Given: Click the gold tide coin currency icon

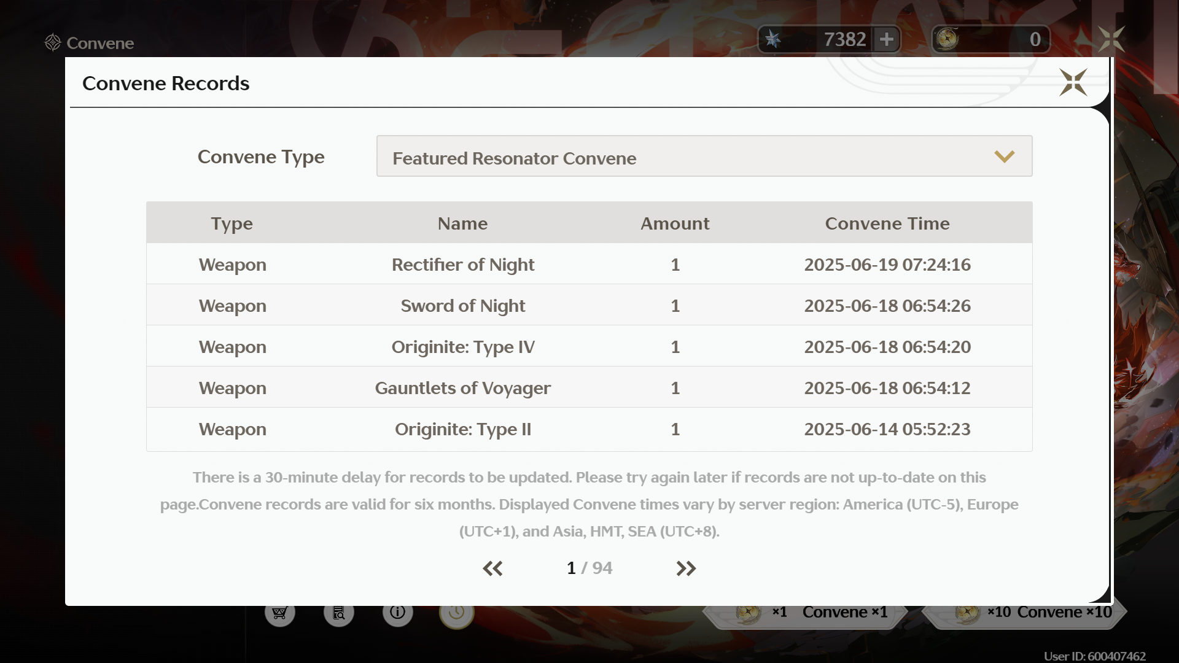Looking at the screenshot, I should (x=947, y=39).
